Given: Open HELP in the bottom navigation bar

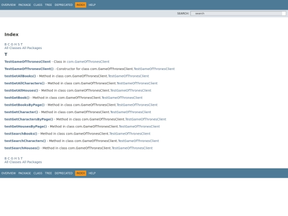Looking at the screenshot, I should (x=92, y=173).
